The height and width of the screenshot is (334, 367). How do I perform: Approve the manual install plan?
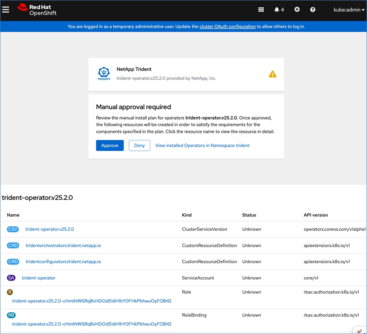[110, 145]
